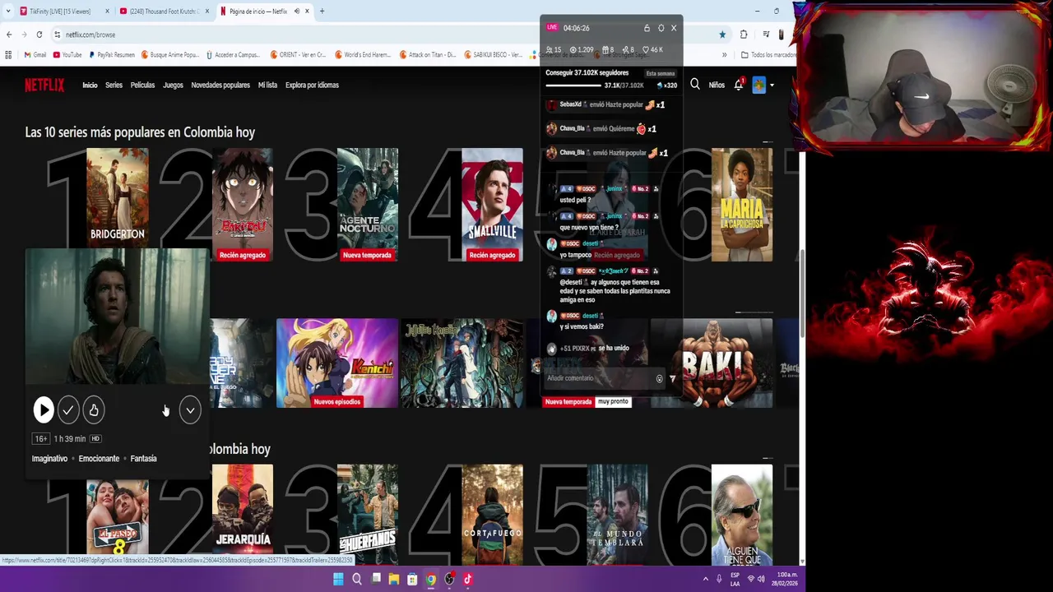Image resolution: width=1053 pixels, height=592 pixels.
Task: Open Novedades populares navigation item
Action: [220, 85]
